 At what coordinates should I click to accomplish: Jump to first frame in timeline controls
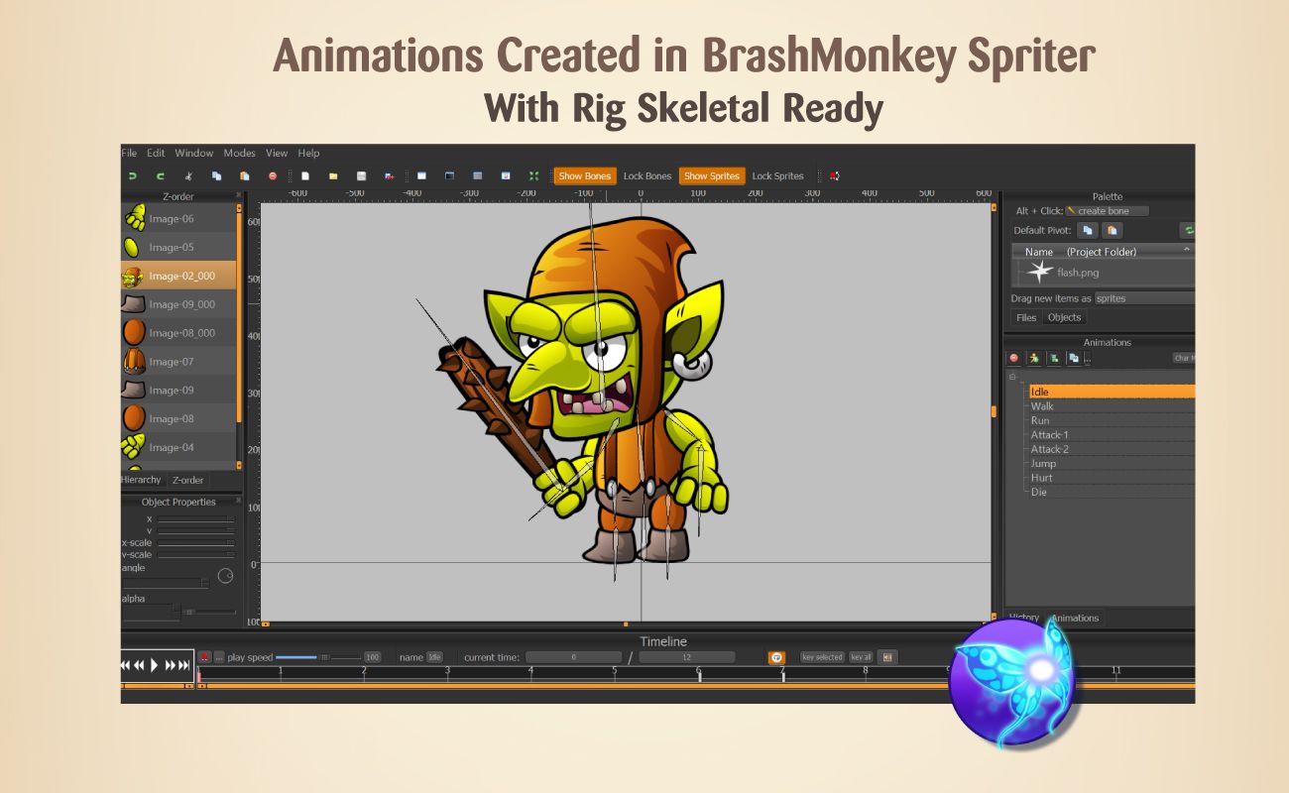125,665
